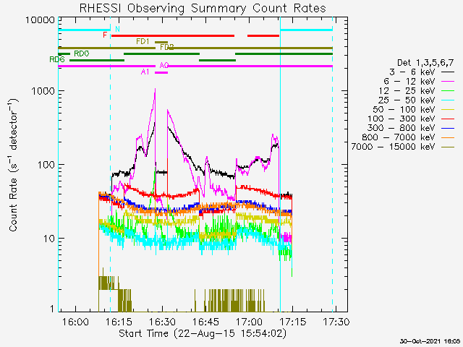The height and width of the screenshot is (347, 463).
Task: Click the 1000 y-axis tick label
Action: pos(43,91)
